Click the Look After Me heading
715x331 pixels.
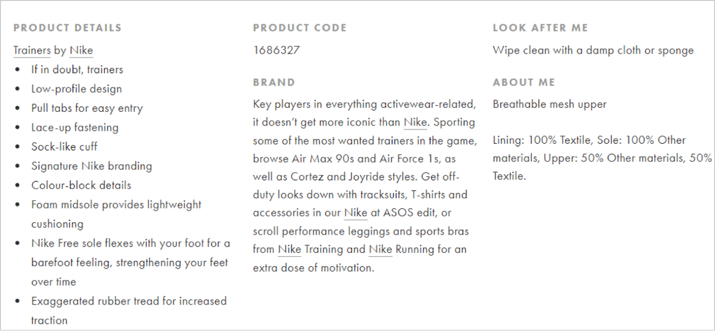540,28
